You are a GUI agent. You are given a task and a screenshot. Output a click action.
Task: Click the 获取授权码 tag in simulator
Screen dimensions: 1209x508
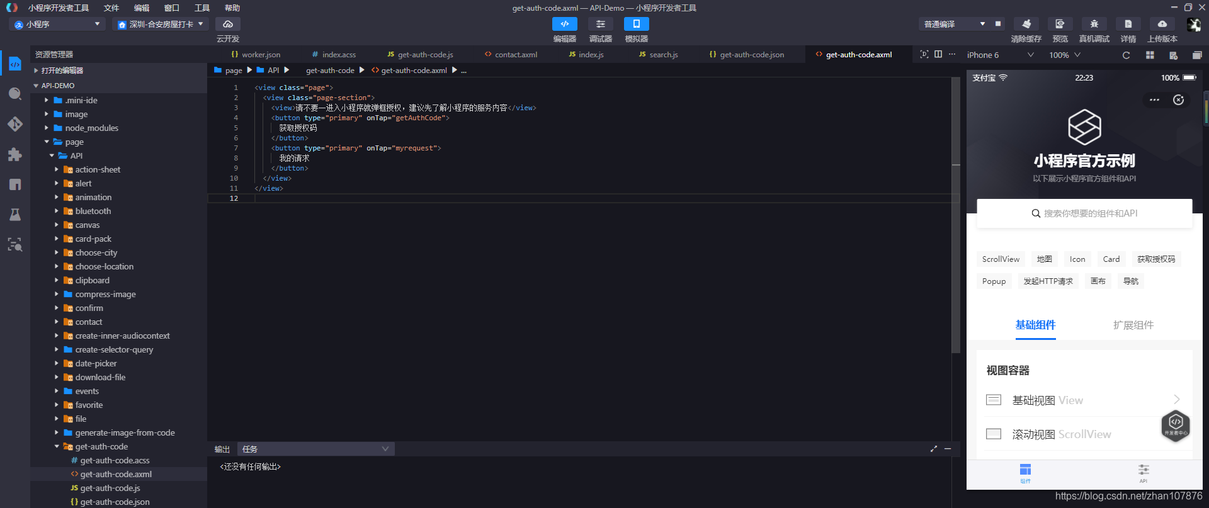click(1156, 259)
